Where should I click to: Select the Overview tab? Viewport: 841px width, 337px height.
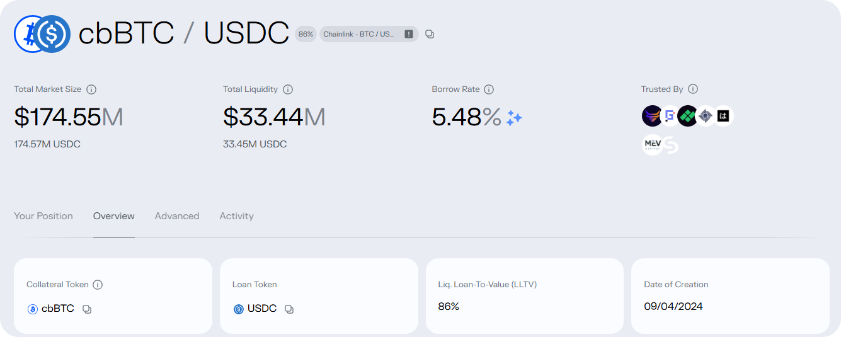[x=114, y=216]
